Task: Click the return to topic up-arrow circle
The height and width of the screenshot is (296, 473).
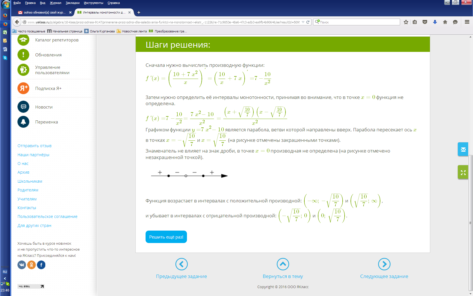Action: click(283, 264)
